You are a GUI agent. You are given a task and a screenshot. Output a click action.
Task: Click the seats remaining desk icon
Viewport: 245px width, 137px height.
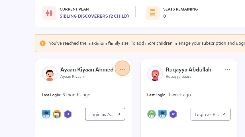click(152, 13)
